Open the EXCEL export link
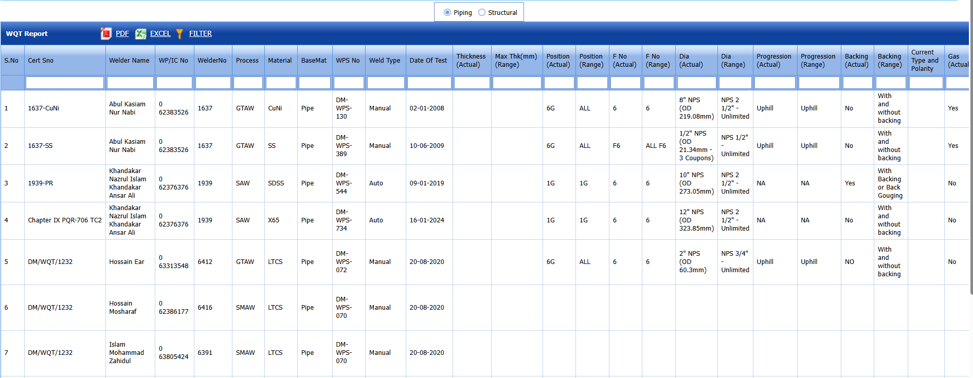This screenshot has height=378, width=973. (160, 34)
